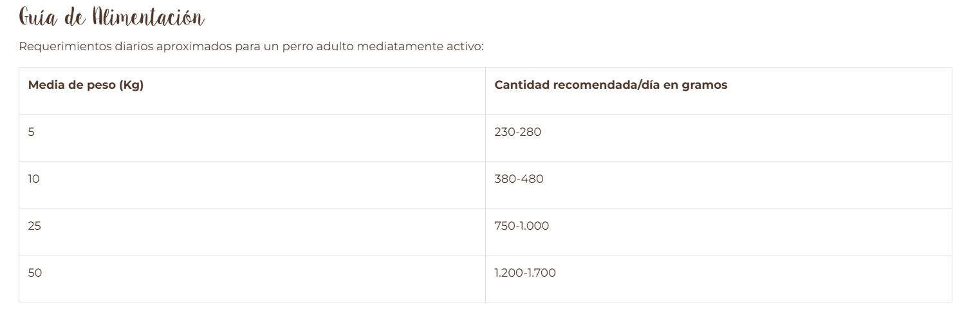
Task: Select the 'Cantidad recomendada/día en gramos' header
Action: click(611, 85)
